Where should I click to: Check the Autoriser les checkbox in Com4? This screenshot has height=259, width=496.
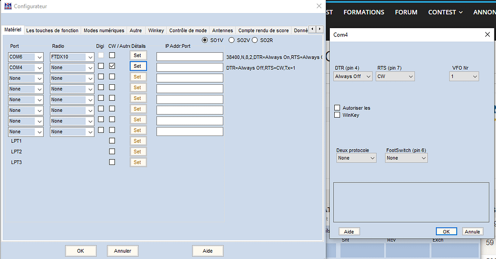point(337,108)
